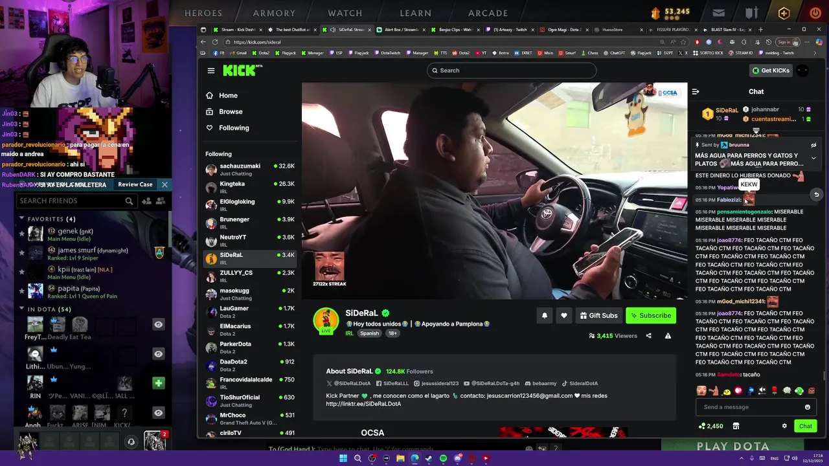Click Review Case button
This screenshot has height=466, width=829.
tap(135, 184)
